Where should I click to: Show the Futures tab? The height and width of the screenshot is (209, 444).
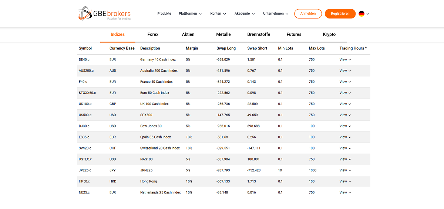coord(294,34)
